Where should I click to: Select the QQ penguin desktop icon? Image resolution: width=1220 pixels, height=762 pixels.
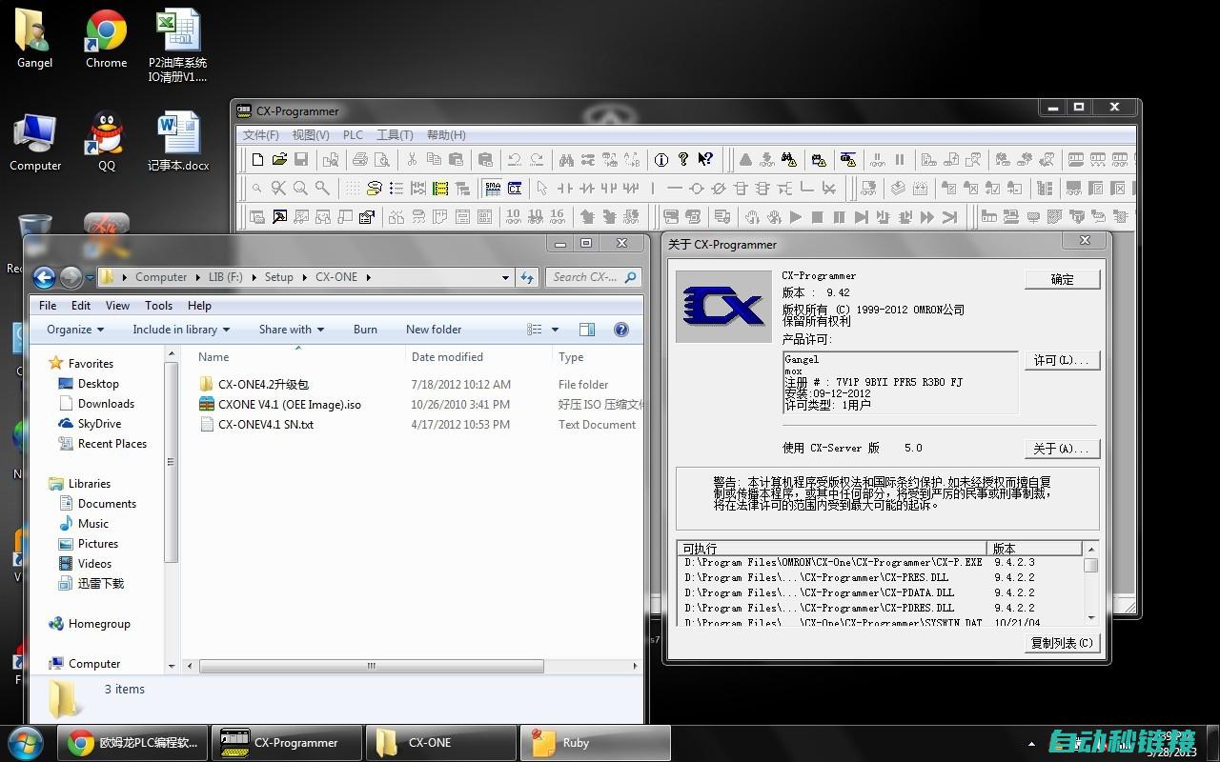(106, 141)
